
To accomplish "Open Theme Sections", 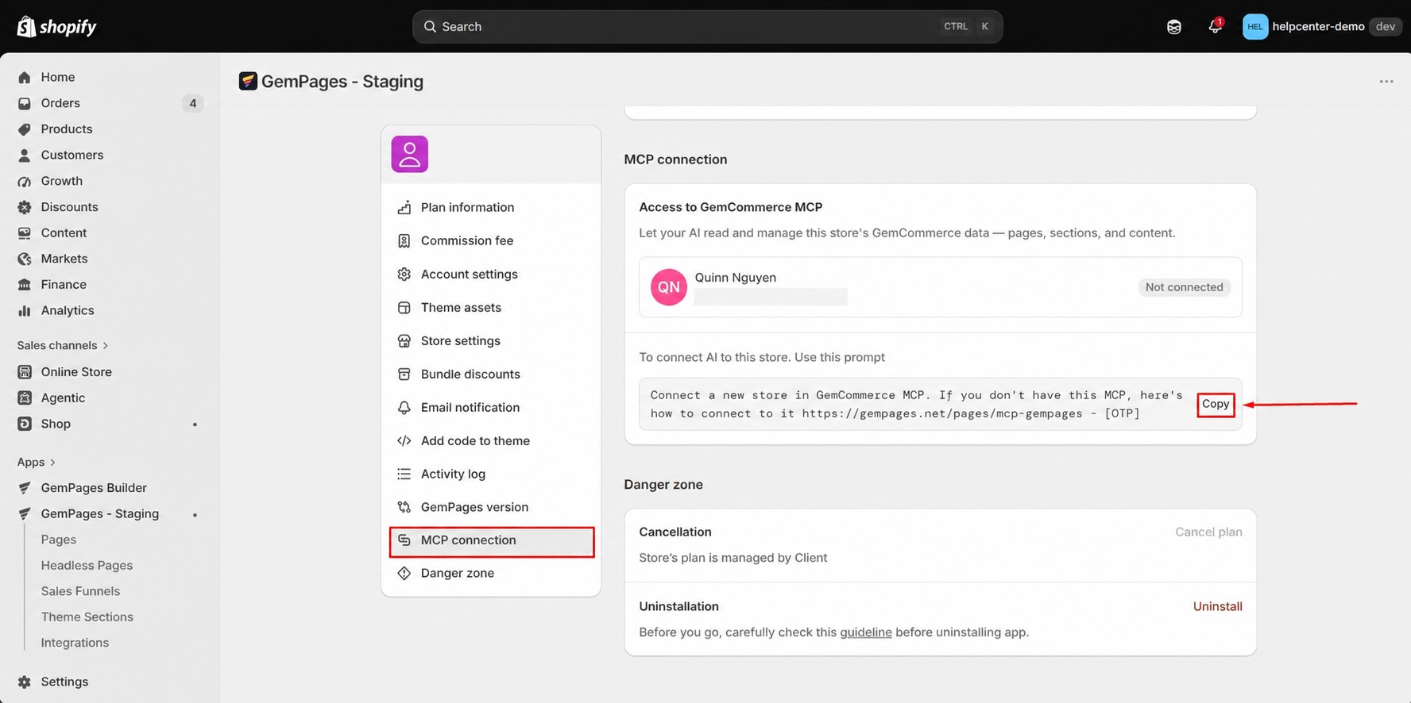I will pyautogui.click(x=87, y=617).
